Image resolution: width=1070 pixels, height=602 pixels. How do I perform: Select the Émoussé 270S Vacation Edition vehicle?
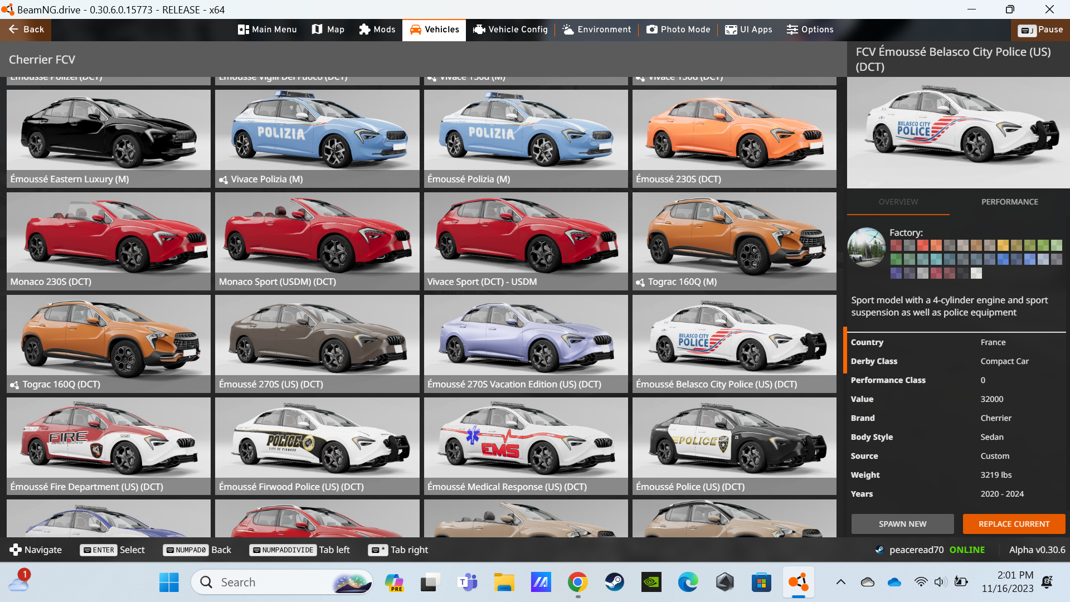click(526, 344)
